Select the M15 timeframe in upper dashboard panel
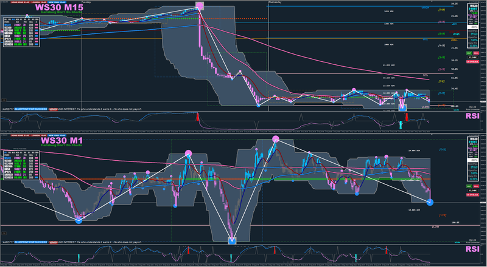The width and height of the screenshot is (487, 267). pos(13,19)
